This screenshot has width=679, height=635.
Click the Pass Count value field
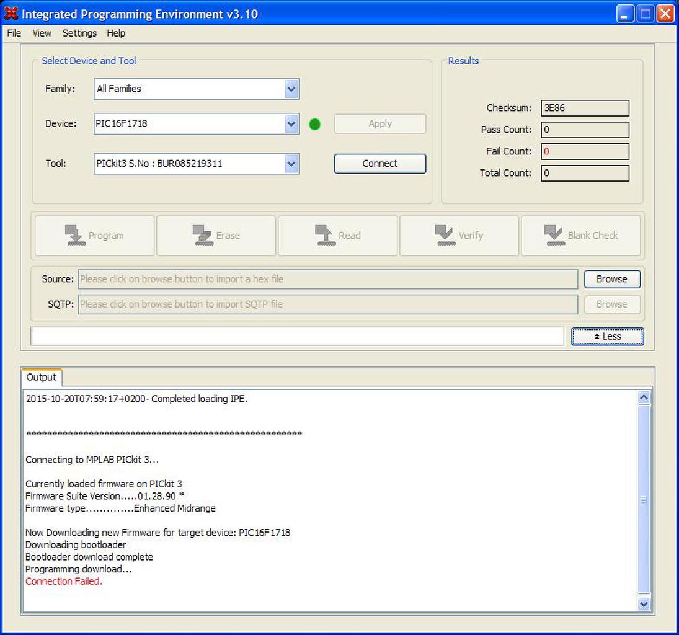point(585,130)
